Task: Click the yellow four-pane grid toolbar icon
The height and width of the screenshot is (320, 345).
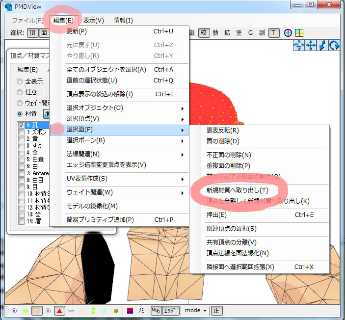Action: coord(299,33)
